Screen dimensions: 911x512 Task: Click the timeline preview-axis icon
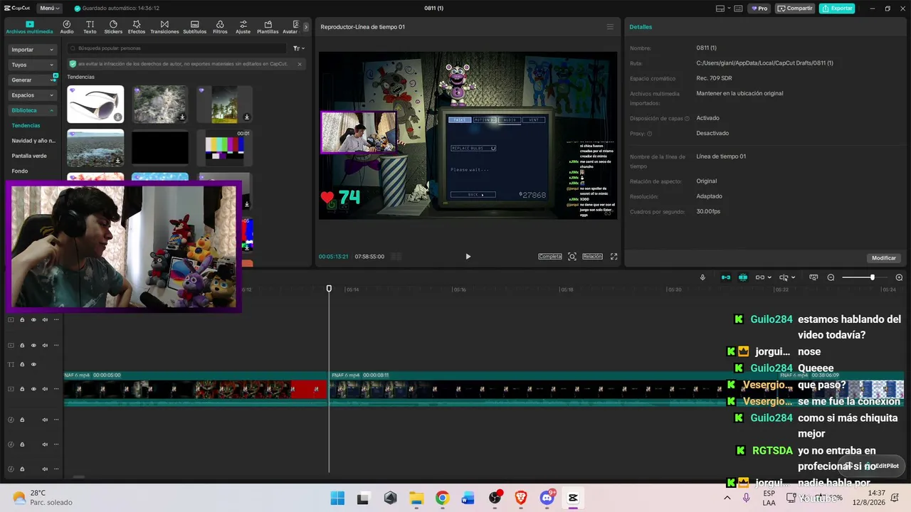click(813, 277)
